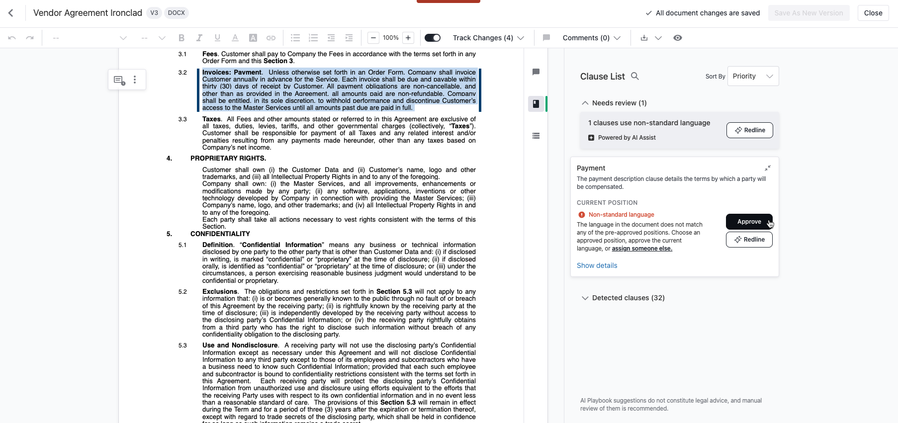
Task: Collapse the Payment clause card
Action: pos(768,168)
